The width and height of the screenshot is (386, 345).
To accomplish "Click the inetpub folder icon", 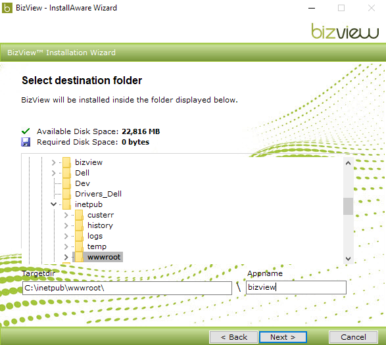I will (66, 204).
